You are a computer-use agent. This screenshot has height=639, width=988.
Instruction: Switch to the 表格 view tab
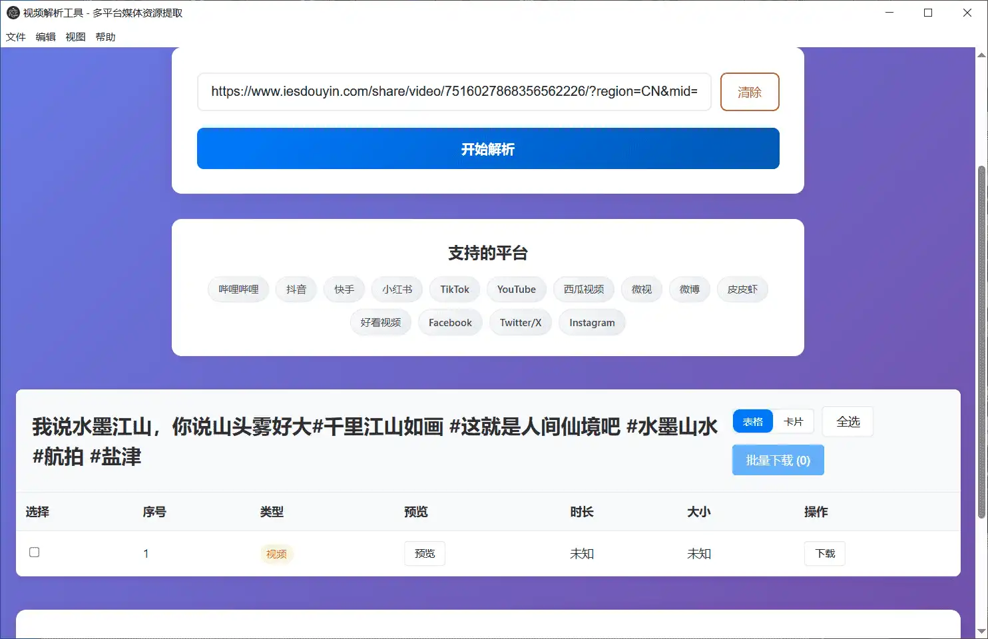752,421
